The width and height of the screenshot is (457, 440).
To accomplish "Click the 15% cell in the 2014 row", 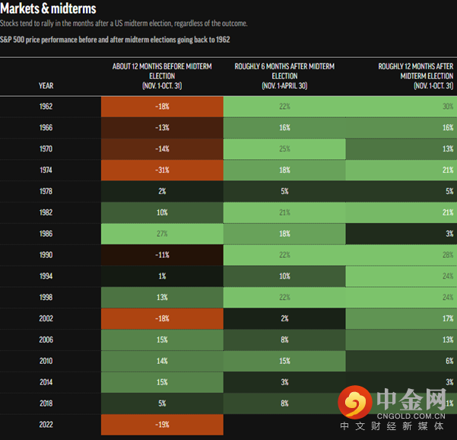I will tap(162, 382).
